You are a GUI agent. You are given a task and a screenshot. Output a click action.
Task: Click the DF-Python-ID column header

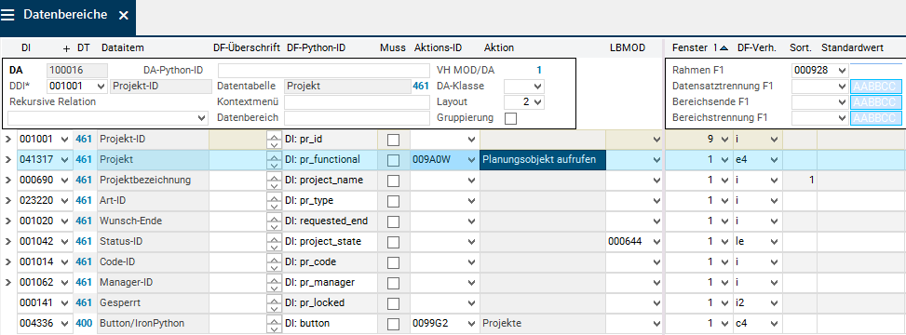click(x=316, y=48)
